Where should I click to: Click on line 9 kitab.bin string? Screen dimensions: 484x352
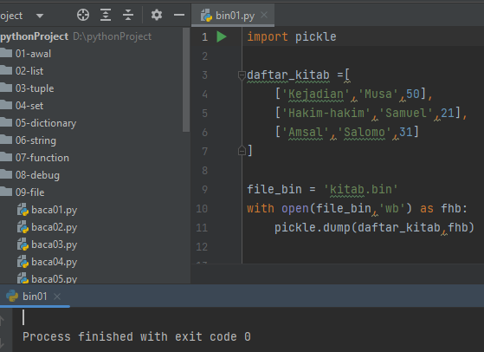coord(360,190)
